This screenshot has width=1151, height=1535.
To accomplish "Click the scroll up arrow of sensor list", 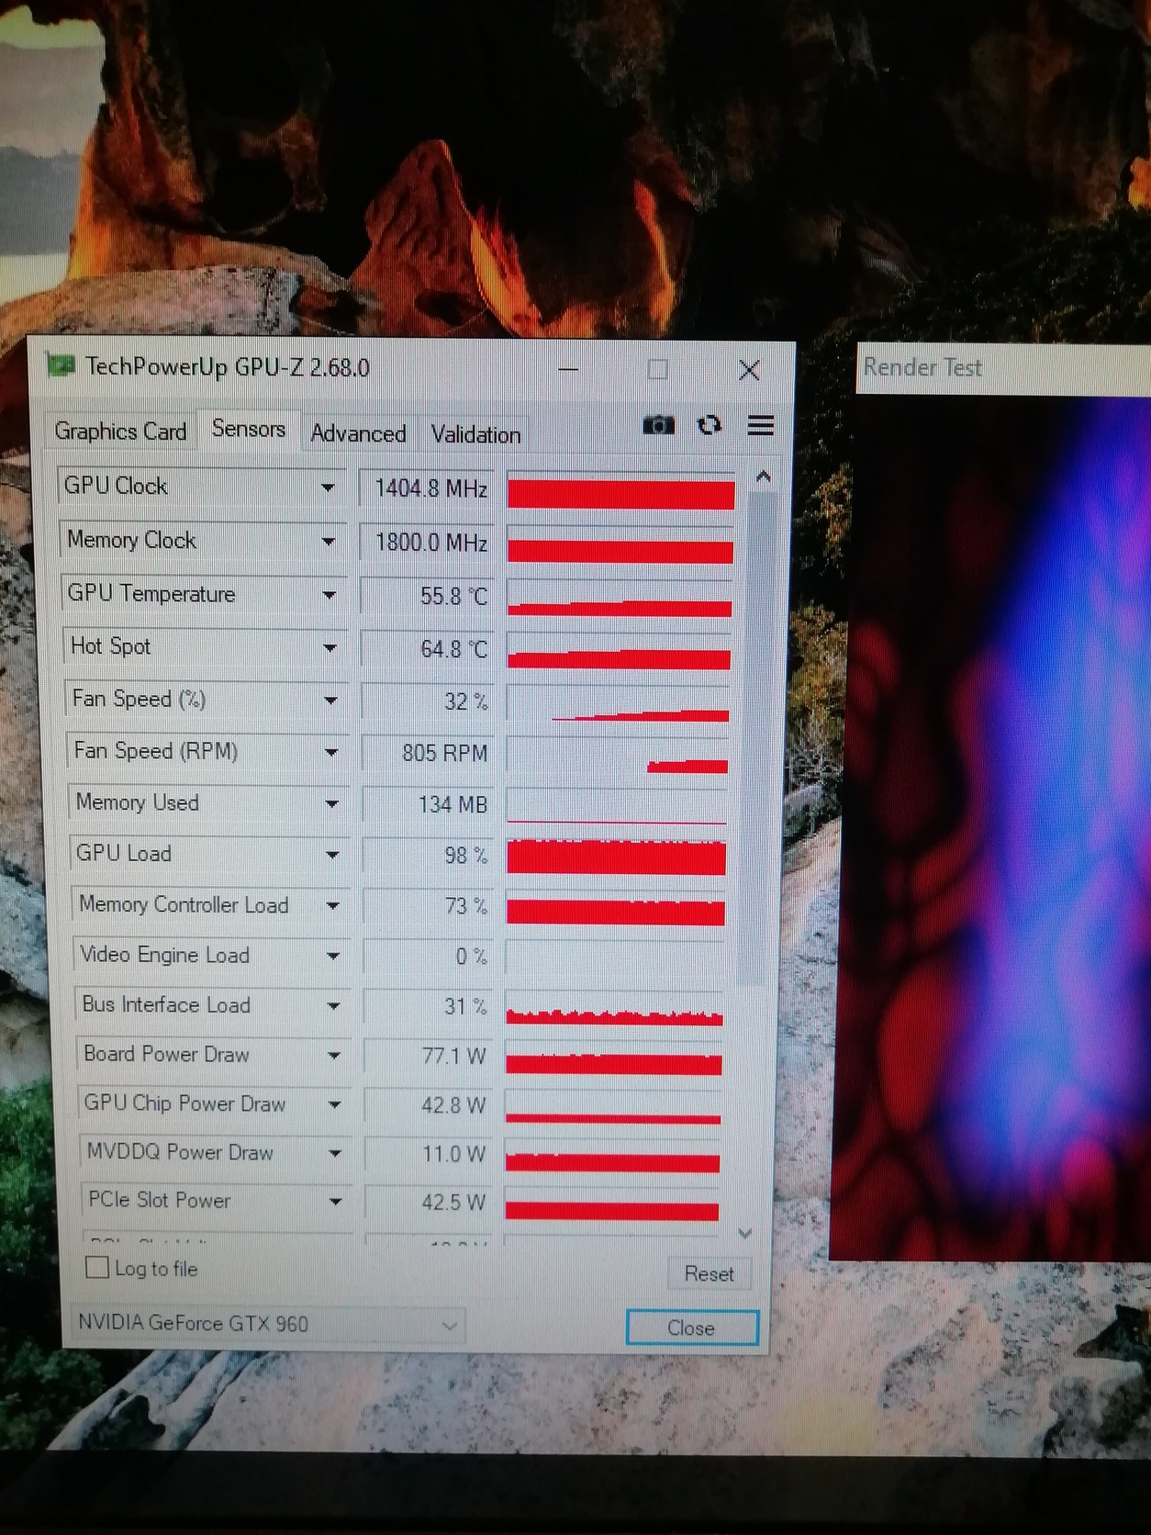I will [763, 476].
